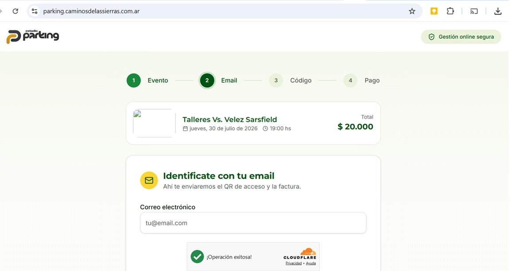This screenshot has width=513, height=271.
Task: Click the ¡Operación exitosa! message
Action: tap(229, 257)
